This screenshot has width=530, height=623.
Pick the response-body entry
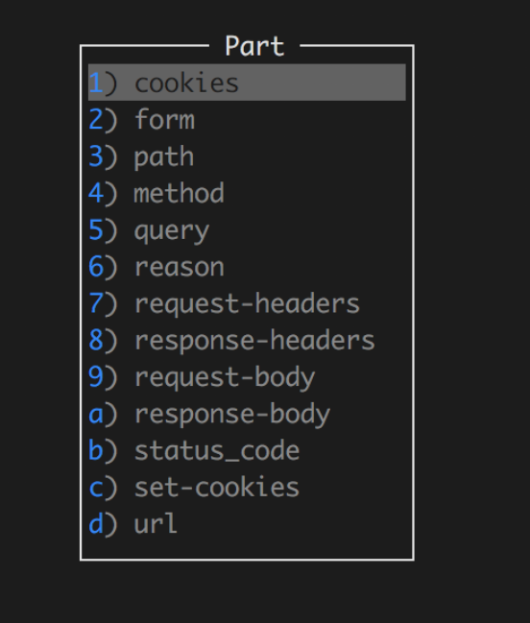247,414
